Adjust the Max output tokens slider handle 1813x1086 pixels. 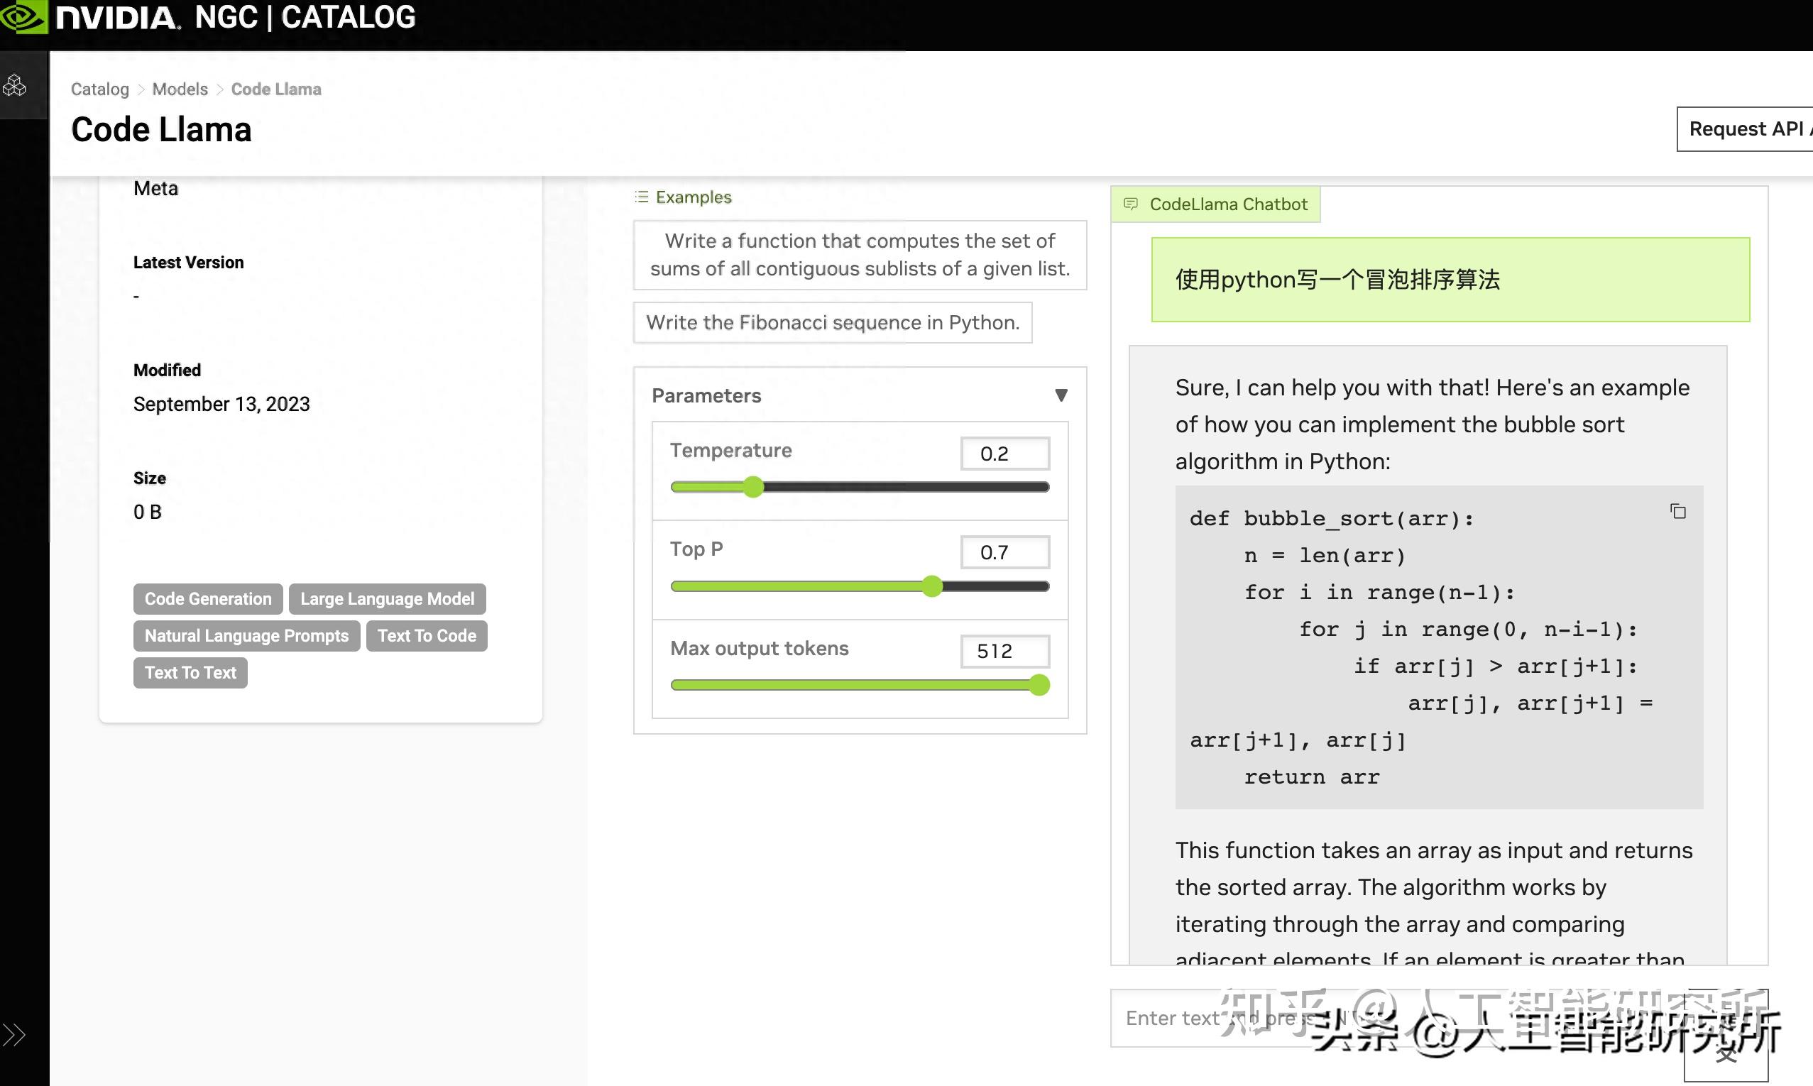[x=1039, y=685]
